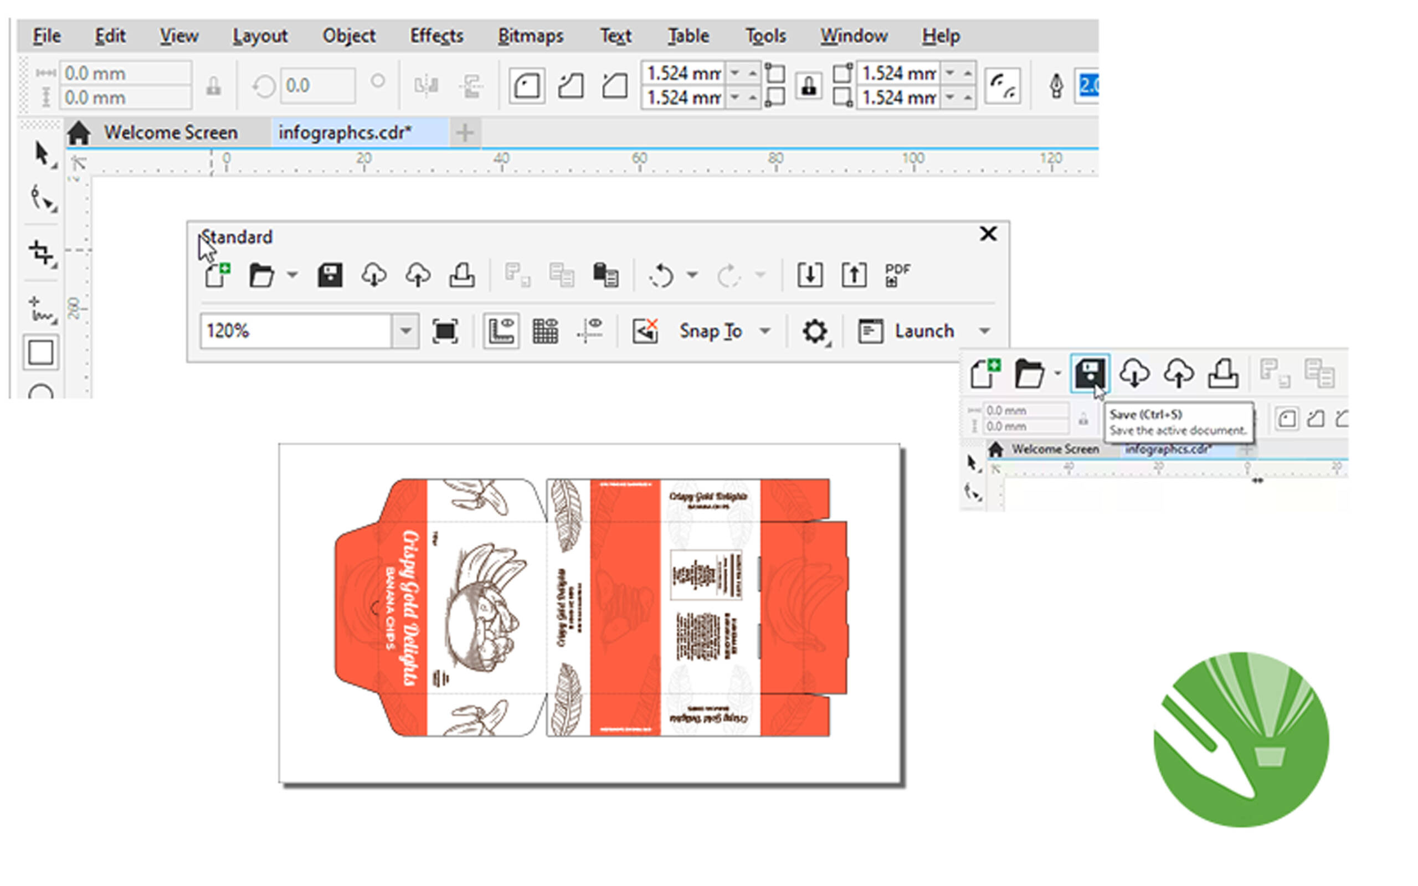Click the Zoom to fit page icon
The image size is (1418, 886).
coord(445,331)
